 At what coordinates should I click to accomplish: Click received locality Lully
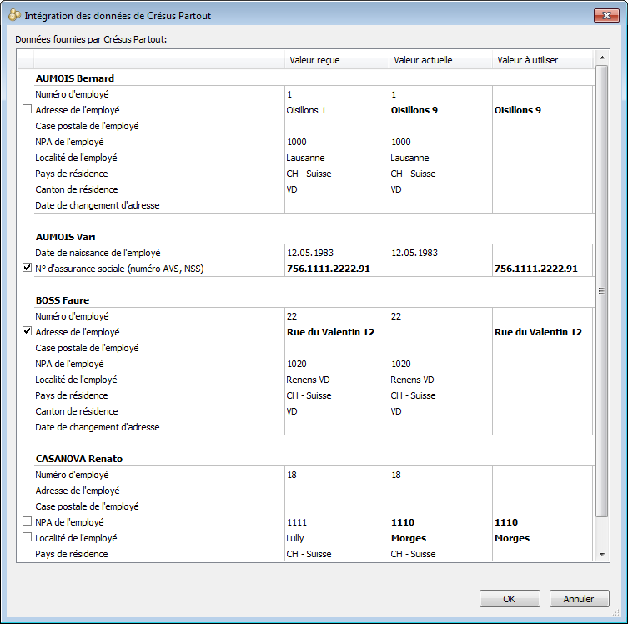pos(295,538)
